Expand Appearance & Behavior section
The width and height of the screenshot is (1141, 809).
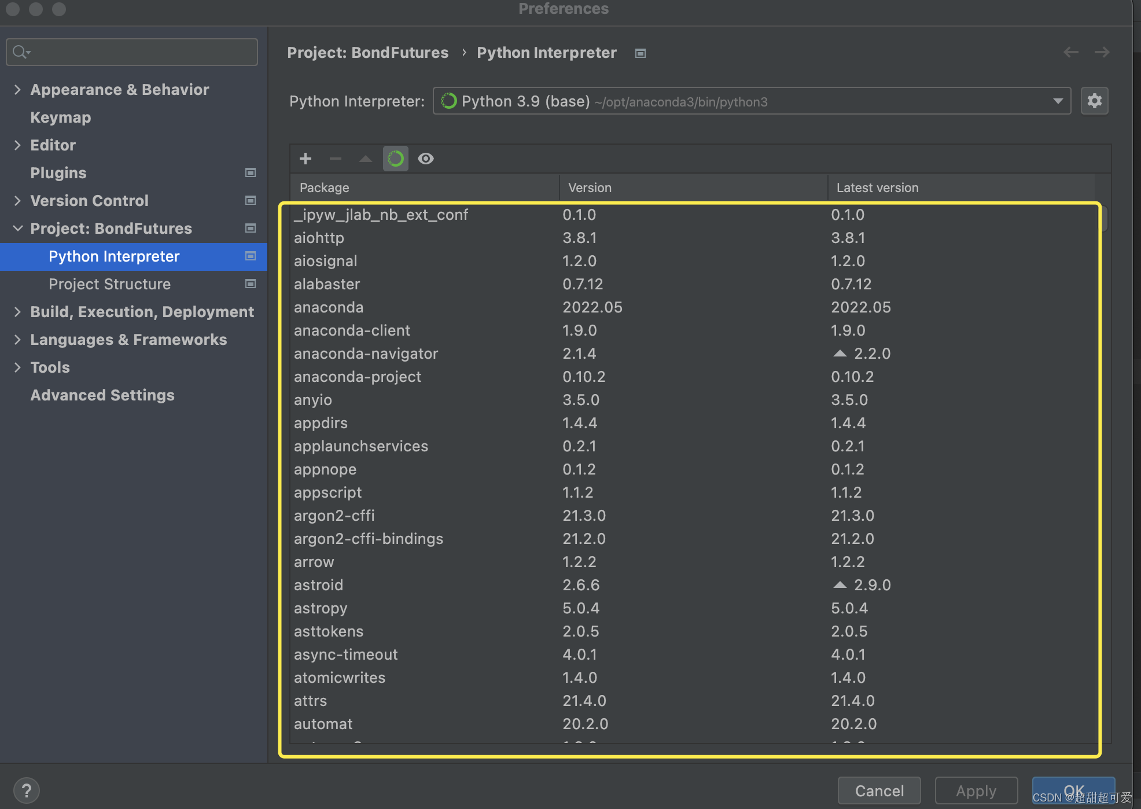point(17,89)
